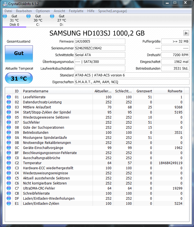
Task: Select the Disk 0 drive tab
Action: (14, 20)
